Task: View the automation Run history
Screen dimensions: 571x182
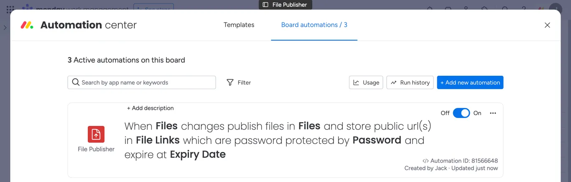Action: pyautogui.click(x=410, y=82)
